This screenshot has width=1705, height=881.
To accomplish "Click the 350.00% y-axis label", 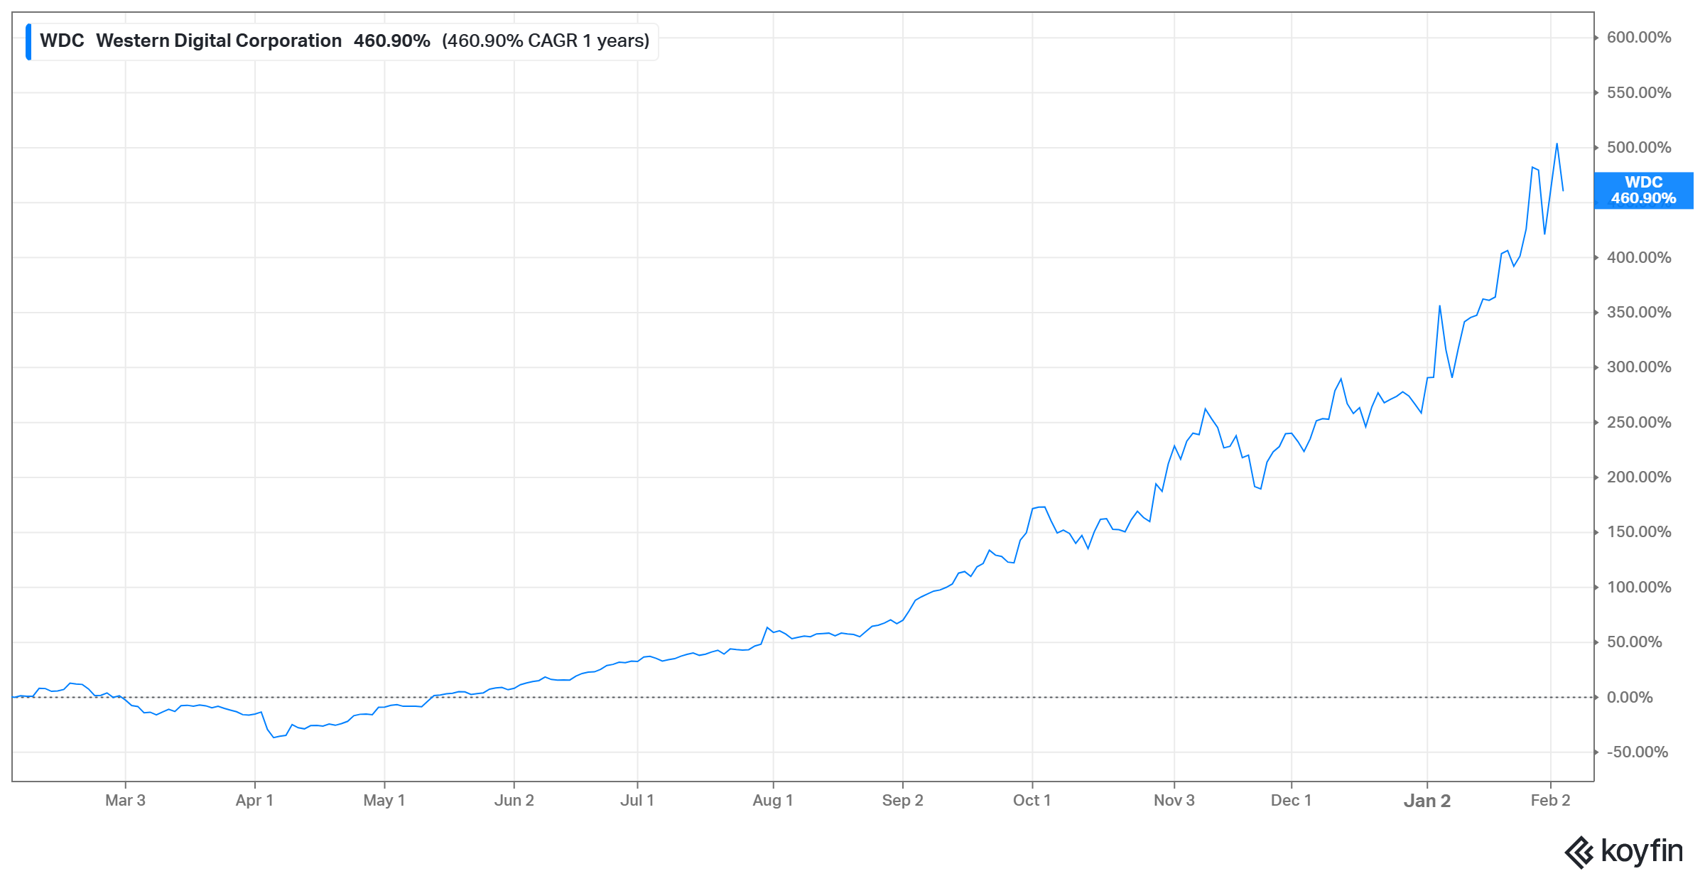I will 1639,313.
